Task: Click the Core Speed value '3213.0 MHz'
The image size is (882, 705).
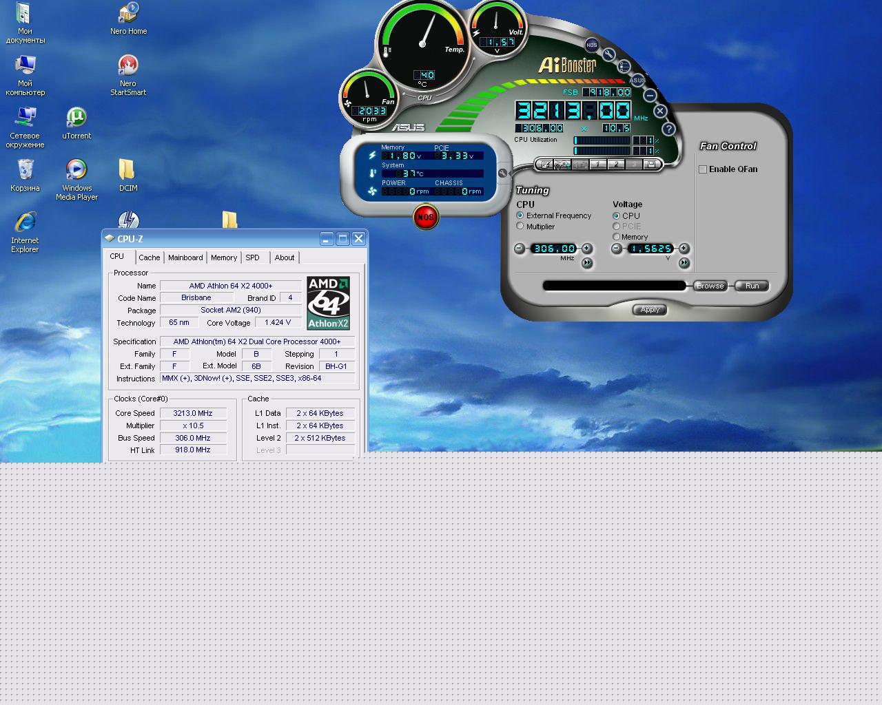Action: (x=193, y=413)
